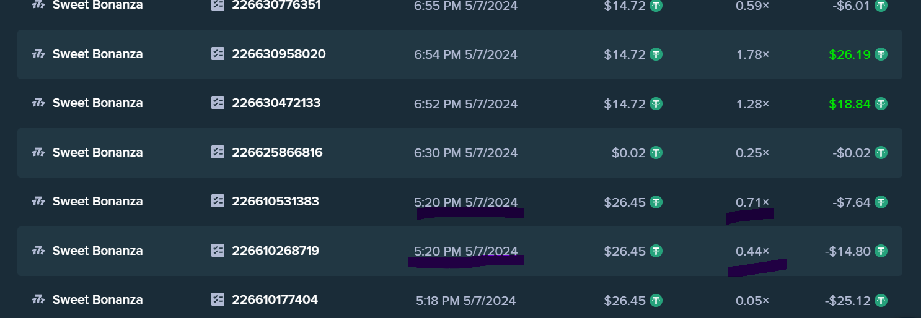921x318 pixels.
Task: Click the Tether icon beside the $0.02 bet amount
Action: [656, 152]
